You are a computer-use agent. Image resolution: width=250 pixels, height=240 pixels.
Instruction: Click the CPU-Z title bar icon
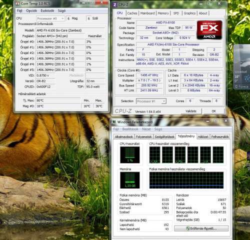[x=114, y=5]
